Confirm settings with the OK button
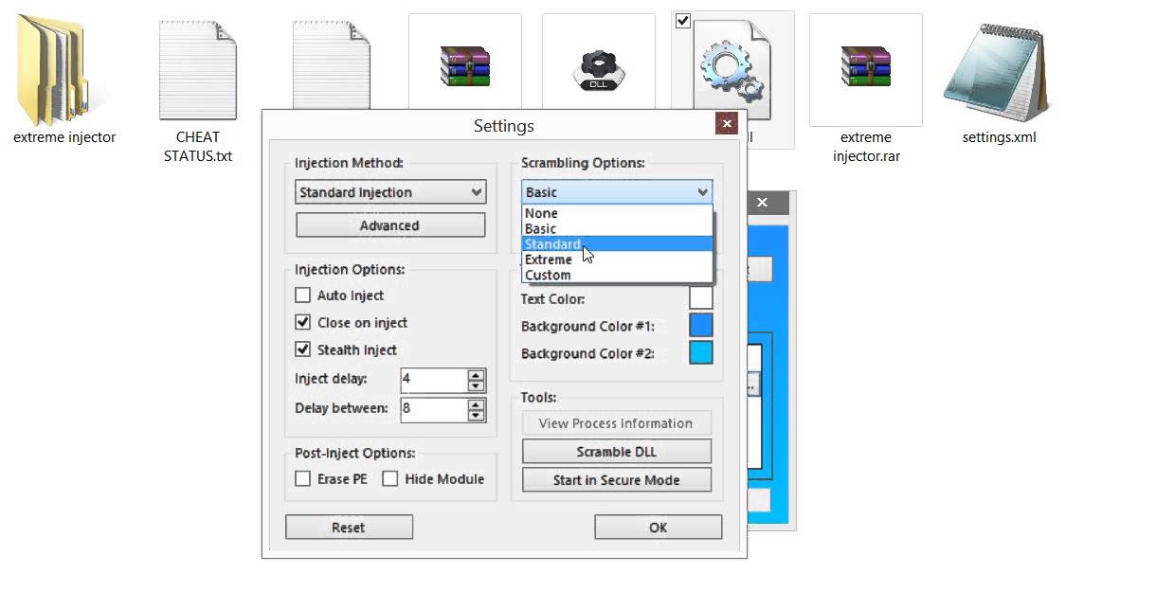Screen dimensions: 1156x591 tap(659, 528)
